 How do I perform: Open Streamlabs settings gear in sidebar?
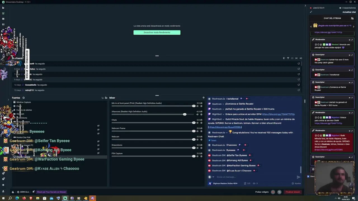[3, 185]
